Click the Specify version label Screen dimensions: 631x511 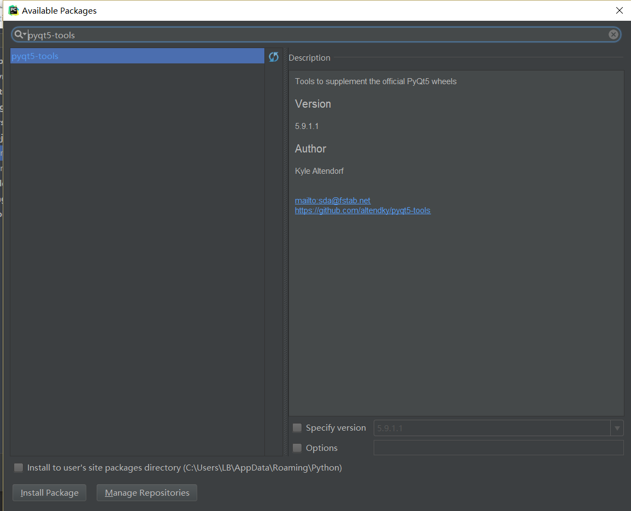click(335, 427)
